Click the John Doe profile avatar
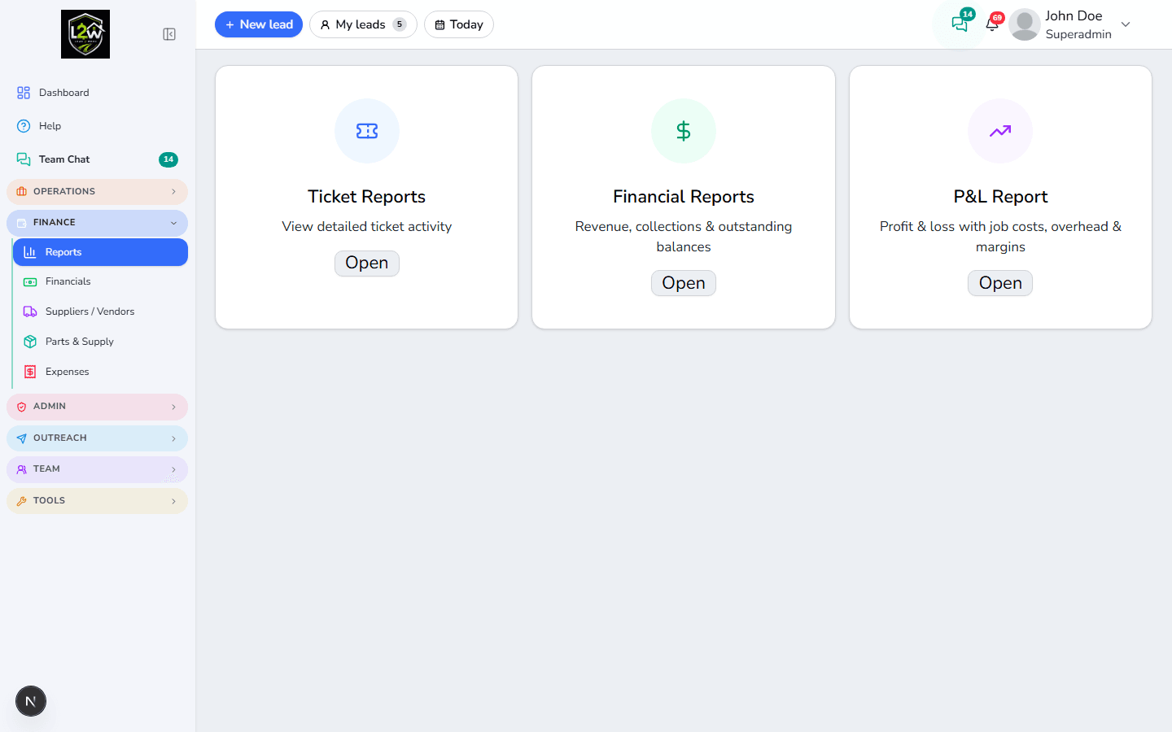Image resolution: width=1172 pixels, height=732 pixels. (x=1025, y=24)
